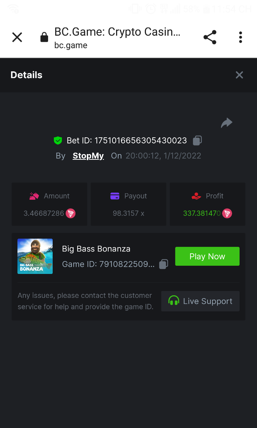Close the Details panel
The width and height of the screenshot is (257, 428).
[239, 75]
